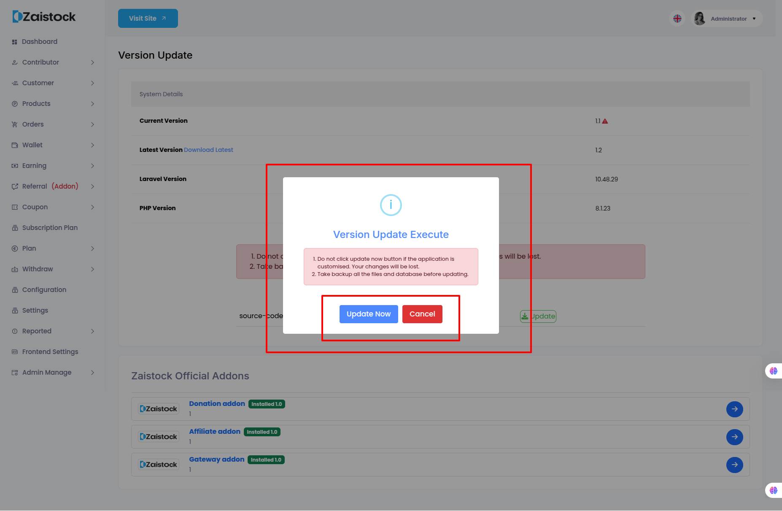782x511 pixels.
Task: Click the info icon in the dialog
Action: pyautogui.click(x=391, y=205)
